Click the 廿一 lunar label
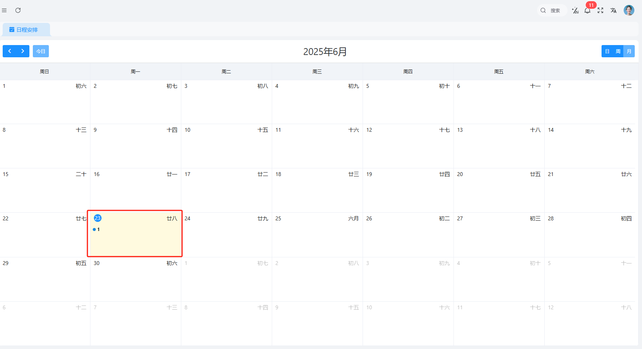This screenshot has width=642, height=349. click(x=172, y=174)
